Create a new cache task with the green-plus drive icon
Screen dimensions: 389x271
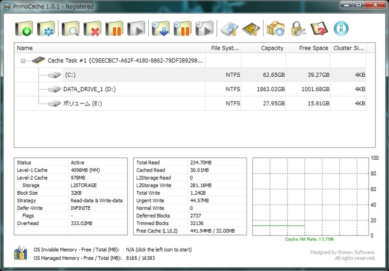point(24,29)
